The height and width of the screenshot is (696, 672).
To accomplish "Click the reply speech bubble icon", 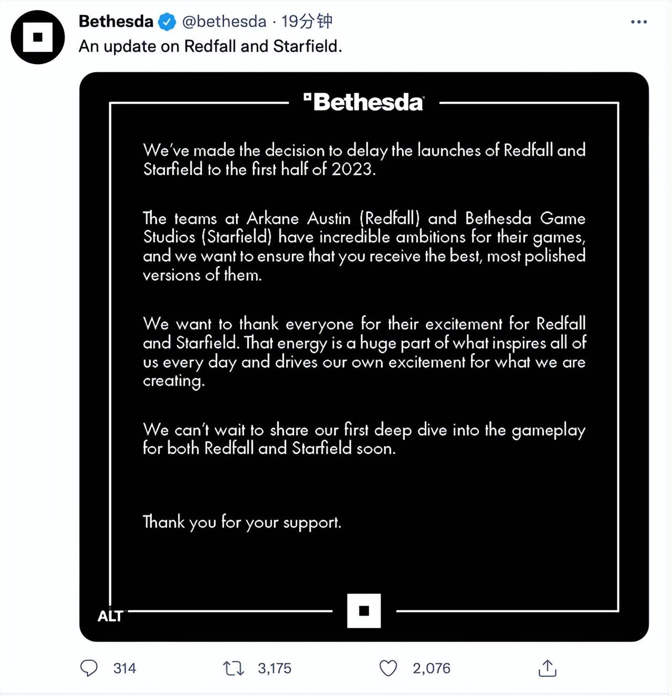I will 89,668.
